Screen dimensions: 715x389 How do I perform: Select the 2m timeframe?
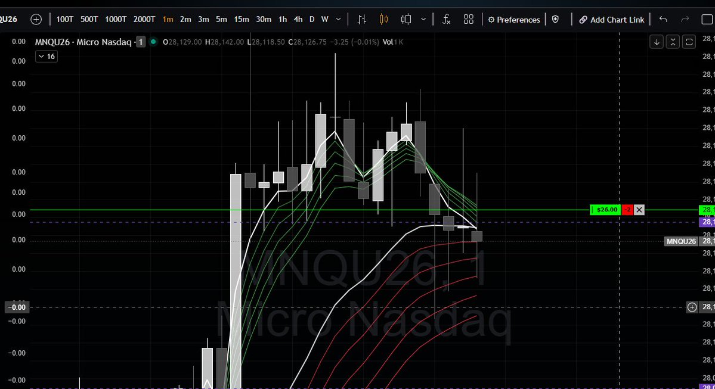[x=185, y=19]
